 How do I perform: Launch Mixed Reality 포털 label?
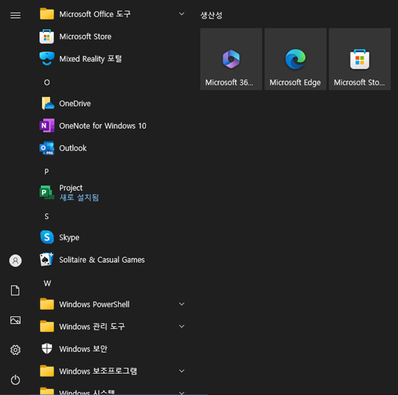tap(90, 59)
